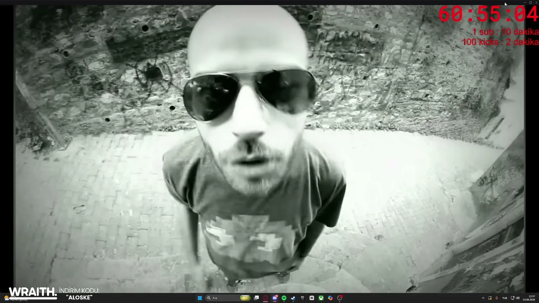Launch Epic Games from the taskbar

302,298
